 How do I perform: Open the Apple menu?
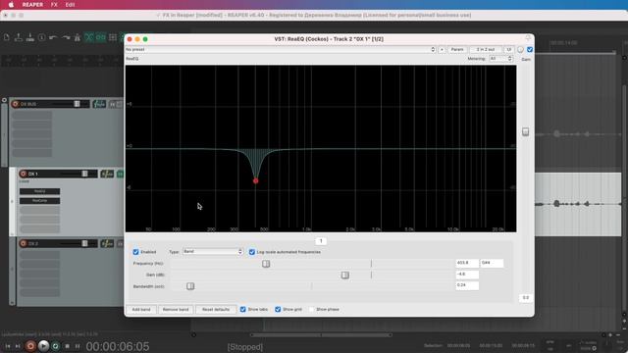tap(11, 5)
